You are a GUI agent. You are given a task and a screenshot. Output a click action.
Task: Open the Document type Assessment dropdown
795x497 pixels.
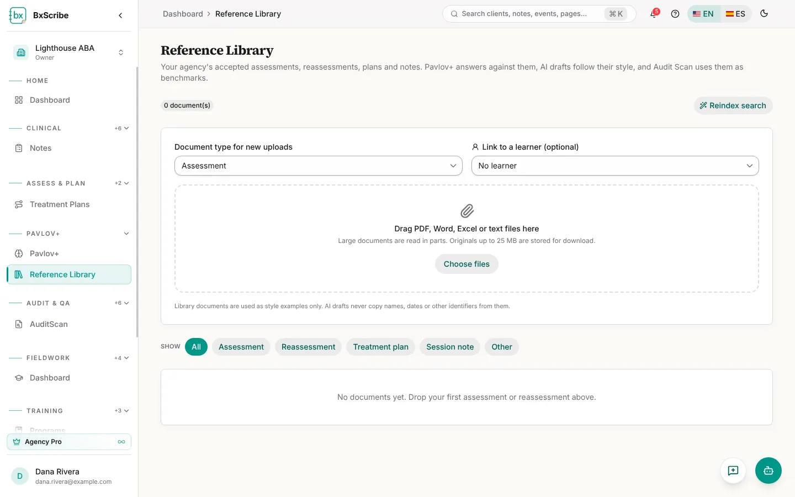point(319,166)
